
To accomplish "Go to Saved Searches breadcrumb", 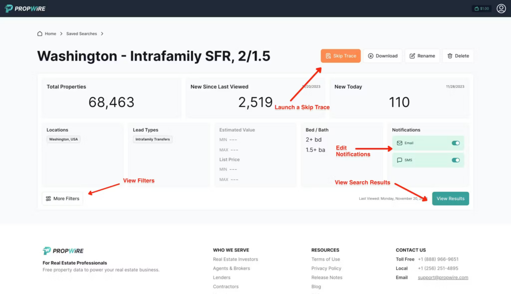I will (x=81, y=33).
